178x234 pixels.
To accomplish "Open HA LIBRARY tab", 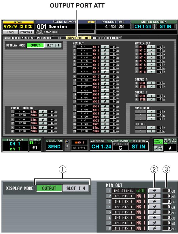I will [x=113, y=38].
